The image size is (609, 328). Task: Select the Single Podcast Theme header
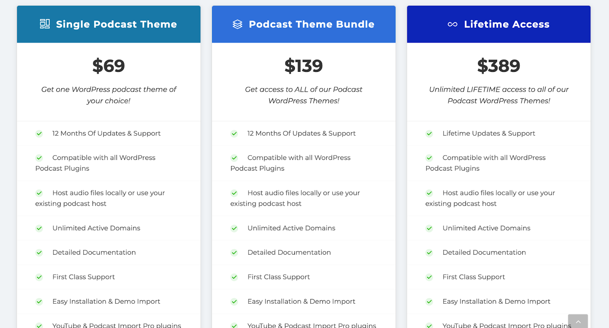click(109, 24)
